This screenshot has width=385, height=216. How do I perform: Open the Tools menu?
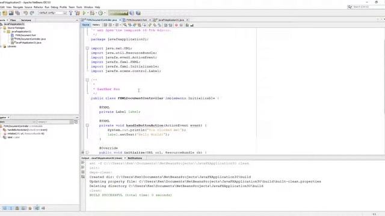[79, 7]
